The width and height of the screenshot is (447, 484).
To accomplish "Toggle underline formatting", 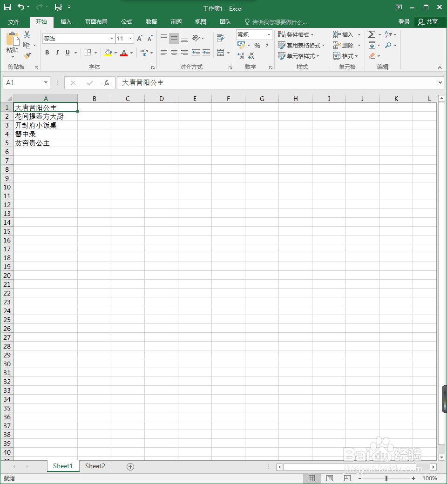I will click(x=68, y=53).
